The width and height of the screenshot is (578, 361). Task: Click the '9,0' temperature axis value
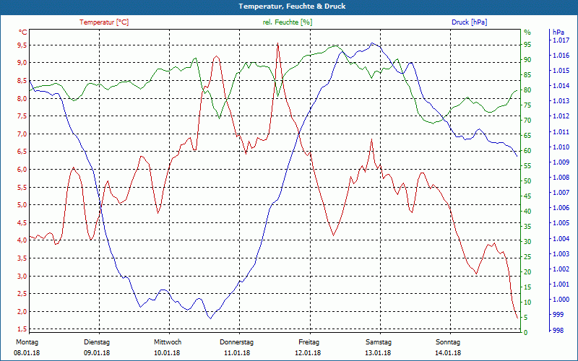[22, 63]
